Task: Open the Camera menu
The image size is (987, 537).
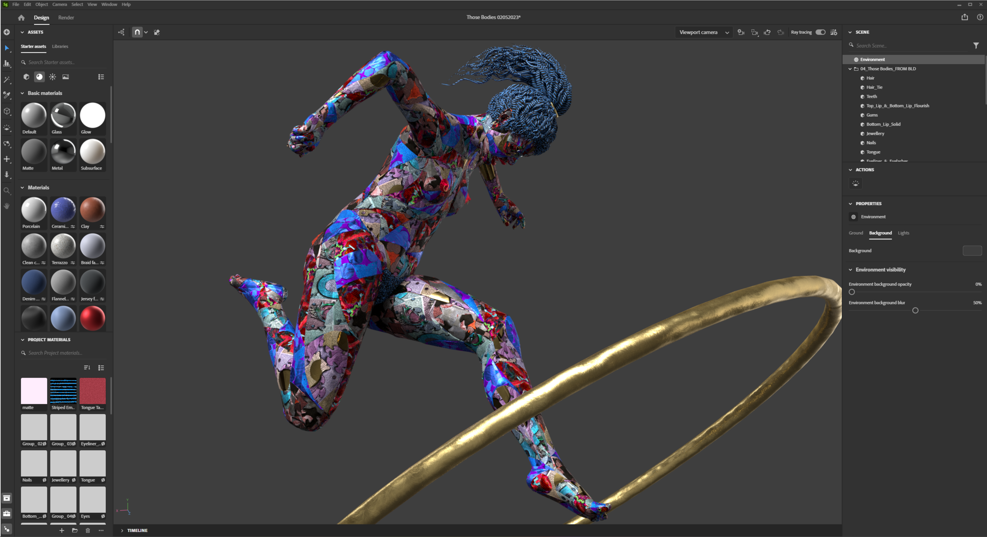Action: click(x=59, y=4)
